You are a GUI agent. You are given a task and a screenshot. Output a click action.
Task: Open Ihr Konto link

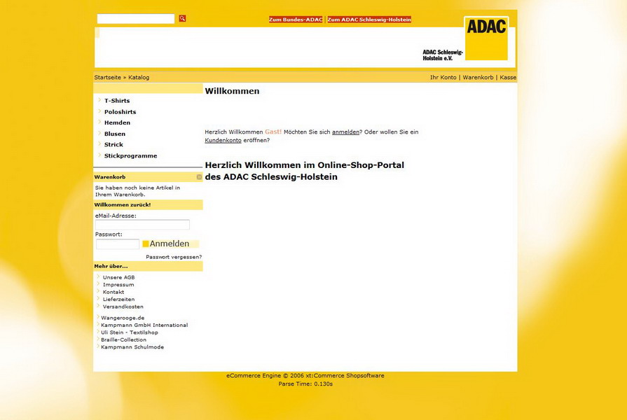443,78
